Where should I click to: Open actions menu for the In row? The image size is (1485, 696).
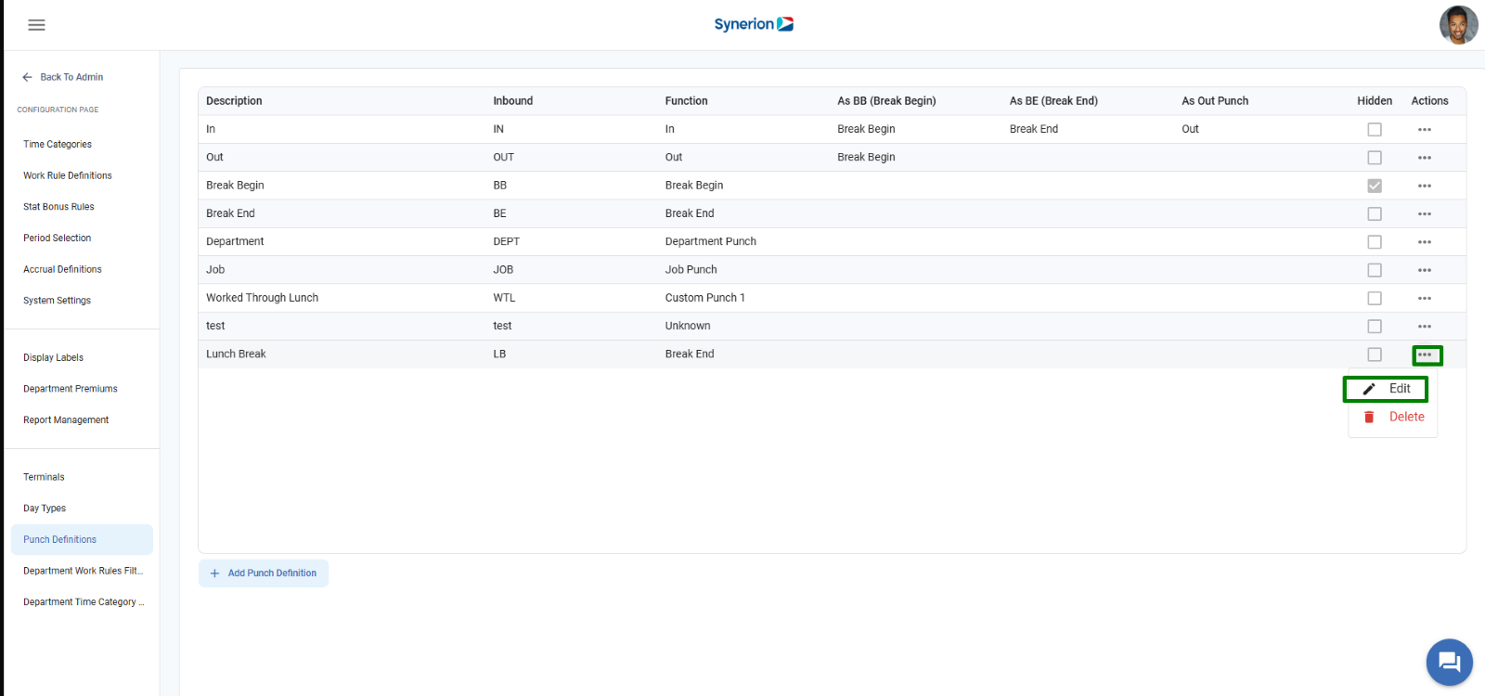click(1425, 130)
